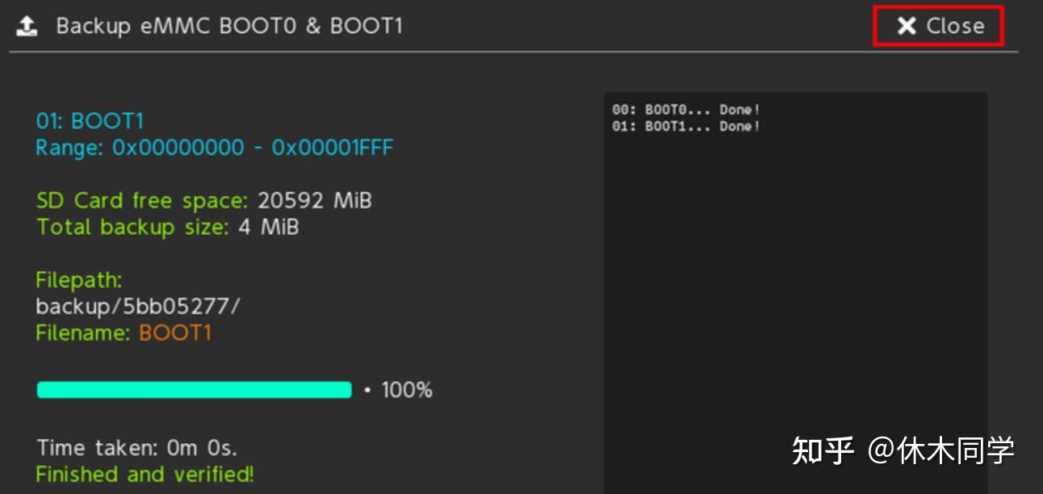Click the orange BOOT1 filename
1043x494 pixels.
coord(175,333)
